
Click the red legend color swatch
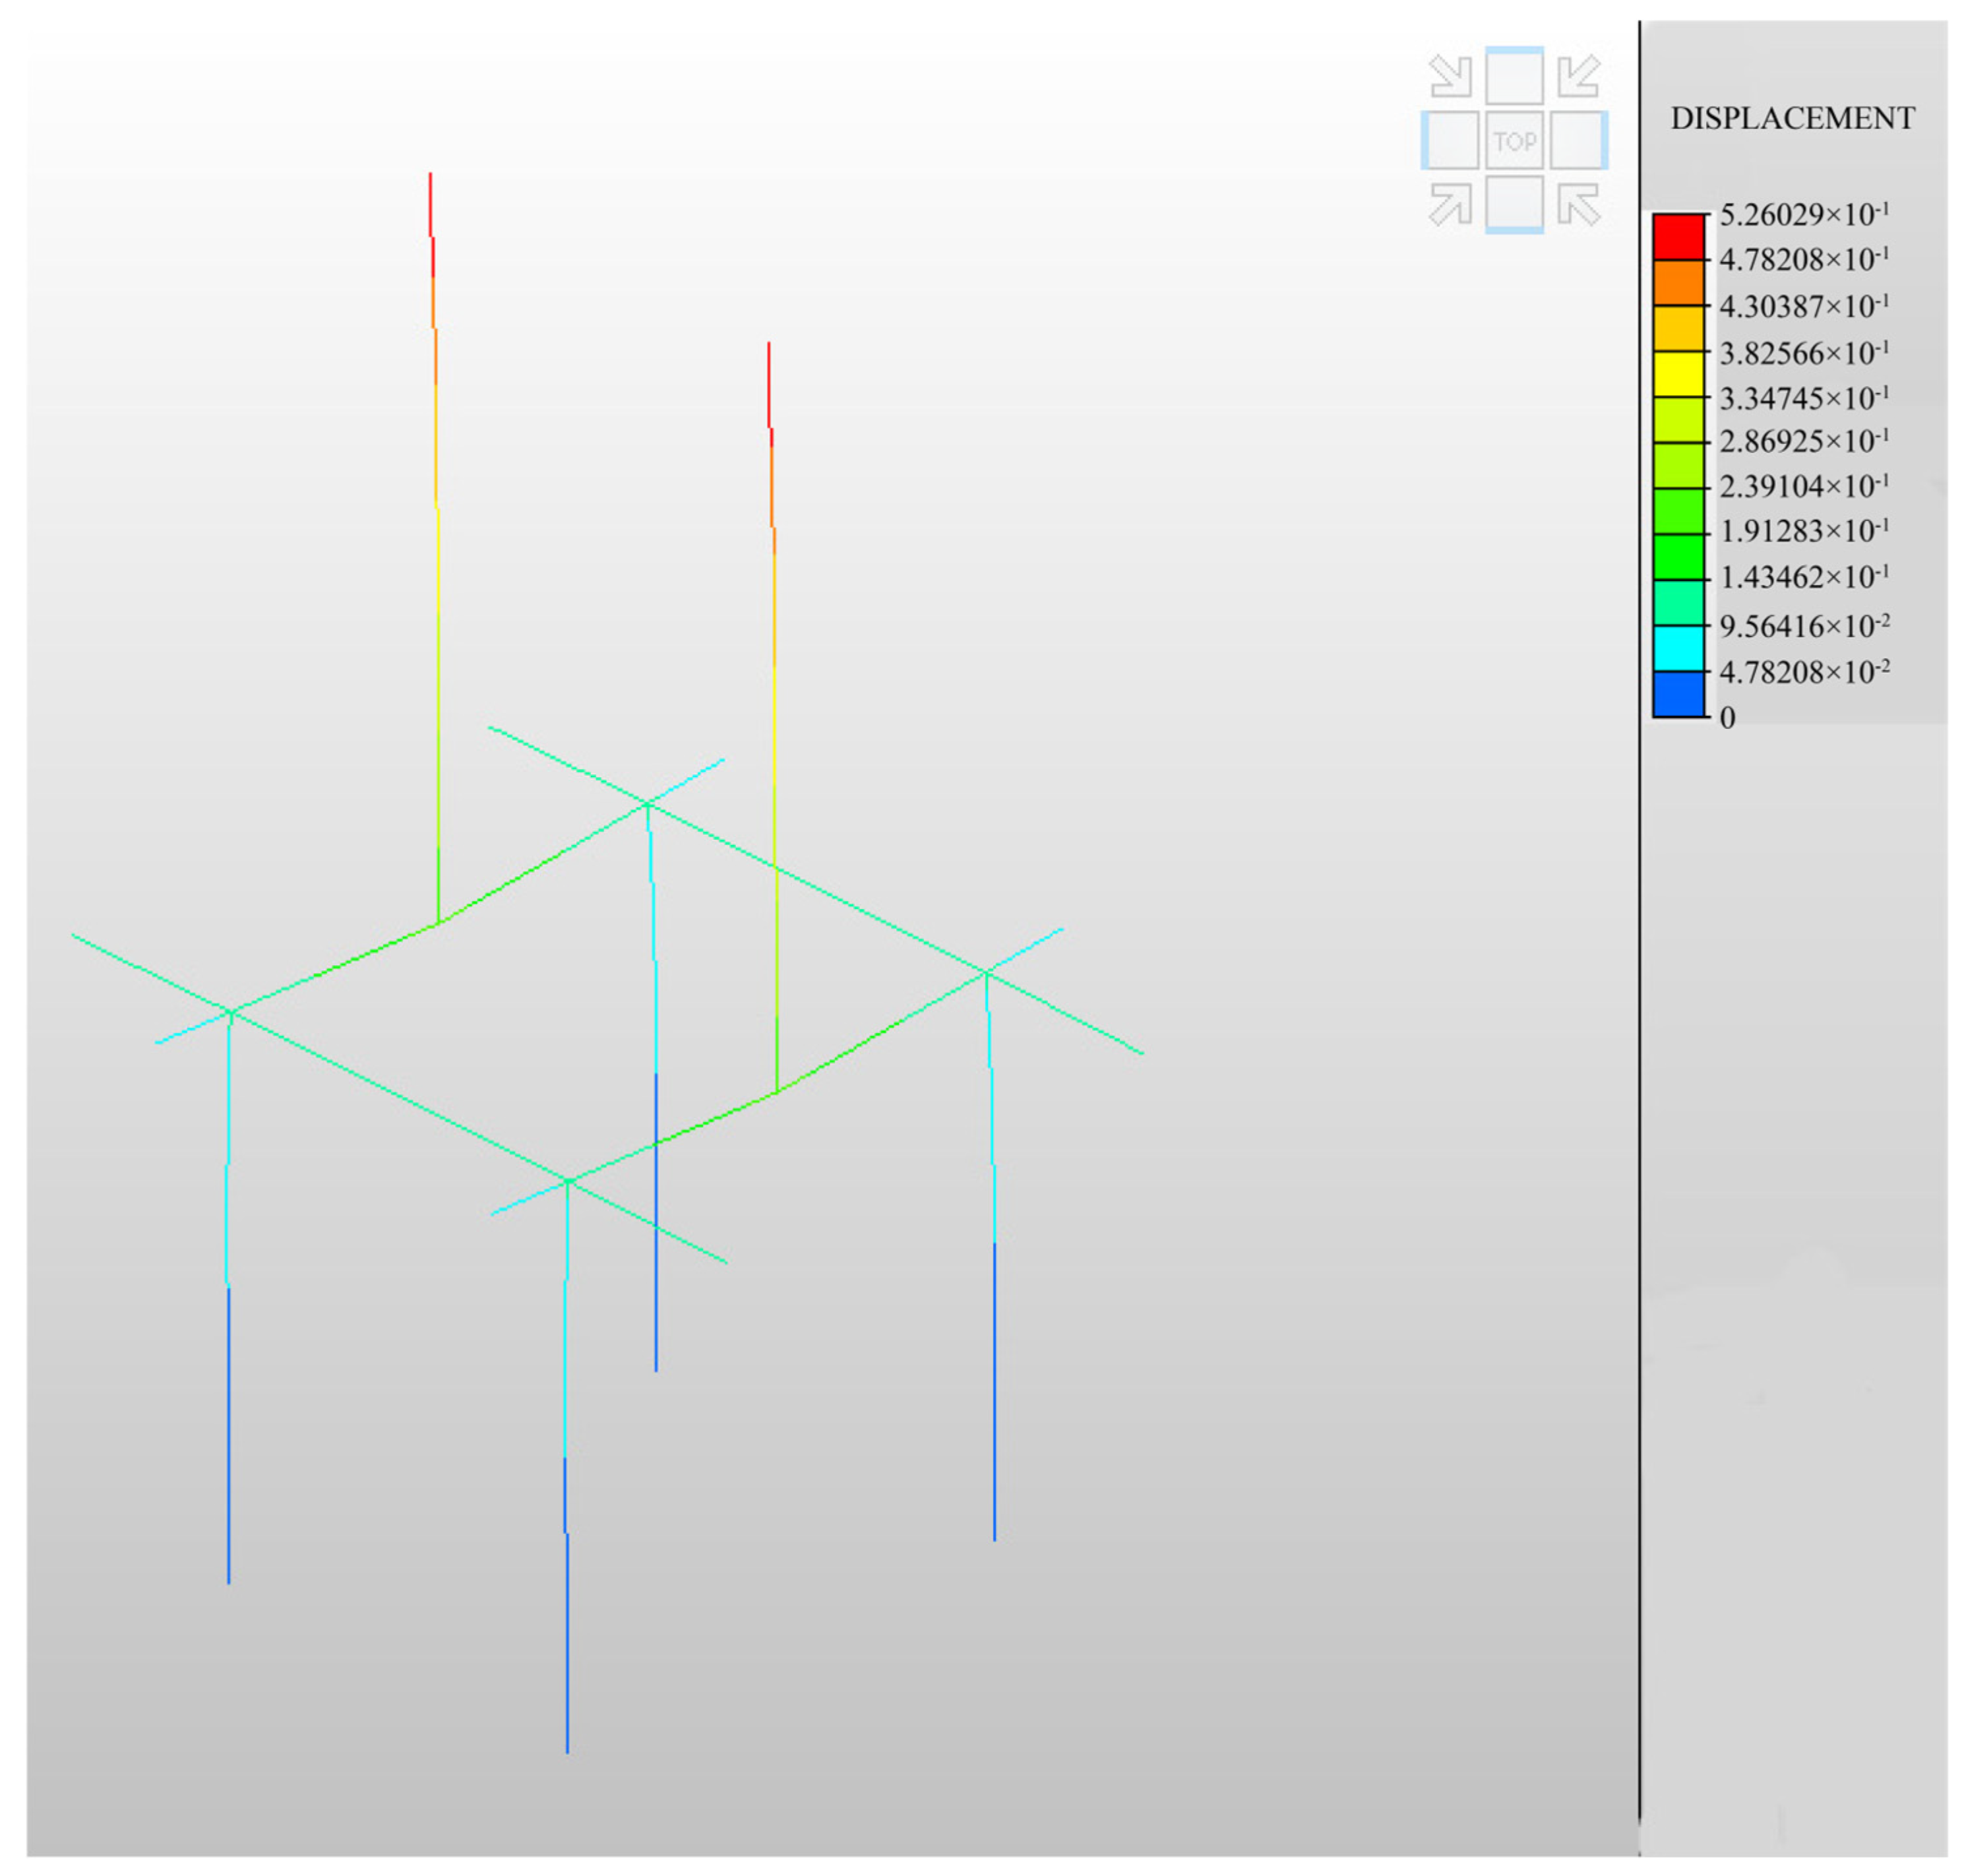tap(1678, 237)
